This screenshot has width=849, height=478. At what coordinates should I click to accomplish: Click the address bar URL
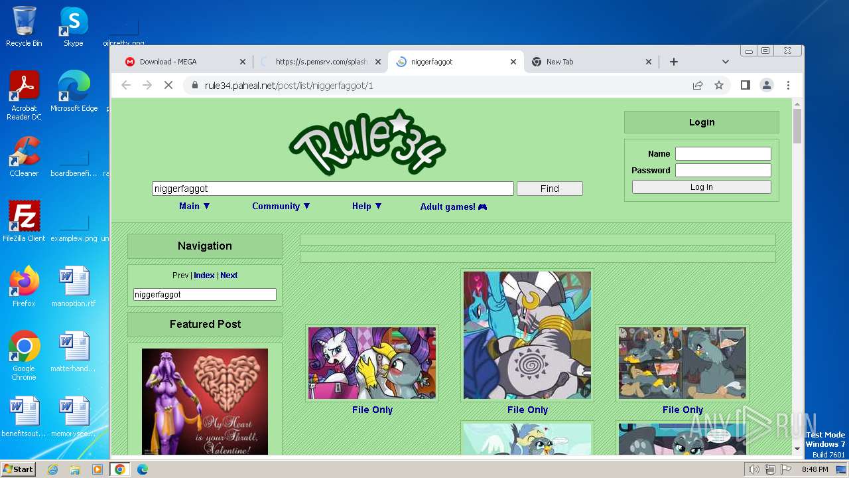click(289, 85)
